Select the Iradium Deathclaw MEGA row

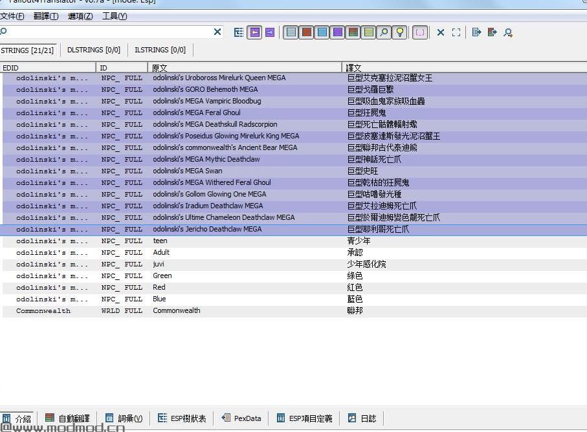pyautogui.click(x=294, y=206)
